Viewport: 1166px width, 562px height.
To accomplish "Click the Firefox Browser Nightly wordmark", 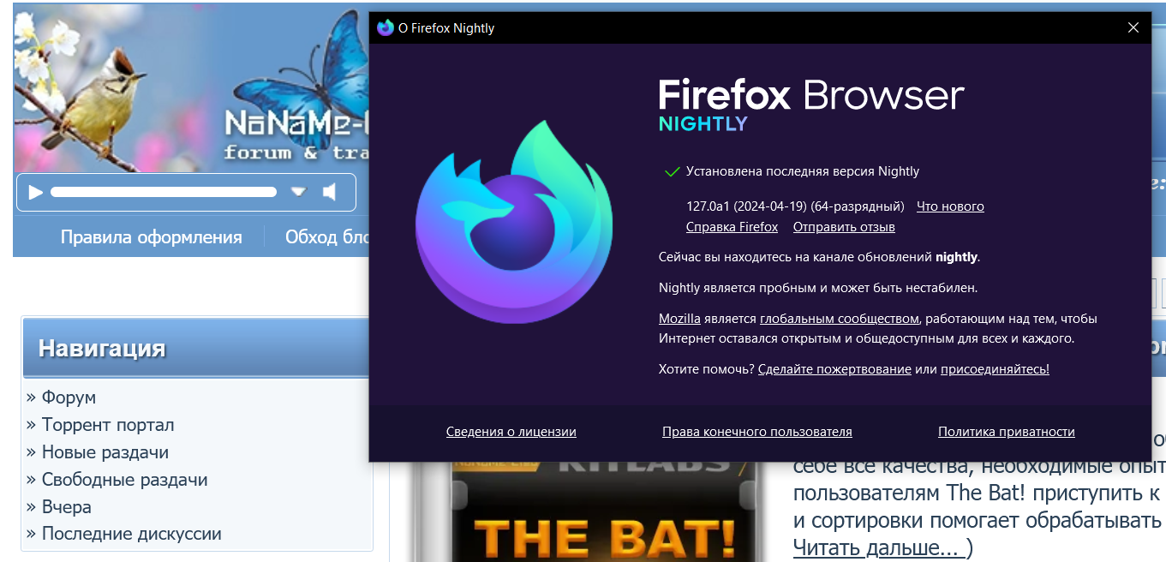I will [x=811, y=105].
